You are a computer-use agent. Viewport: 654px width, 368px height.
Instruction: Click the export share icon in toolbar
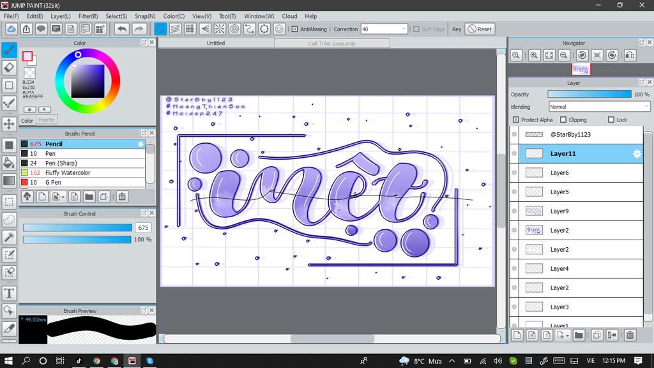(26, 29)
